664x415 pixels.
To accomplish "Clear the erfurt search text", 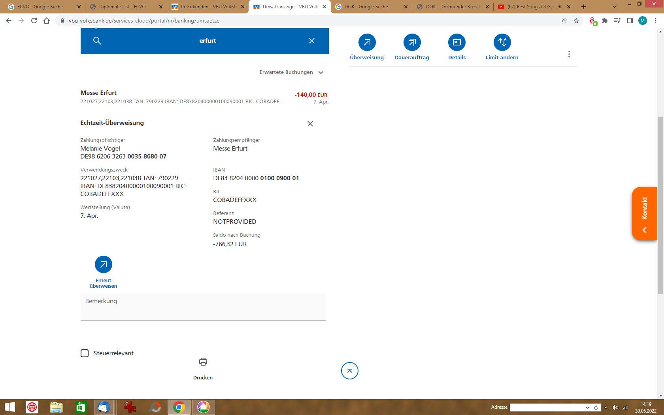I will point(312,41).
